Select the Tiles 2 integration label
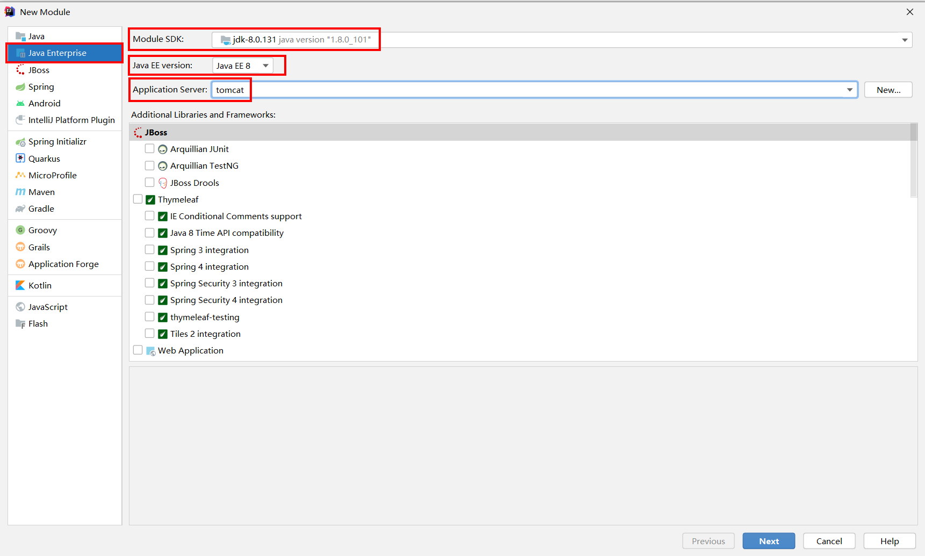The height and width of the screenshot is (556, 925). tap(205, 334)
